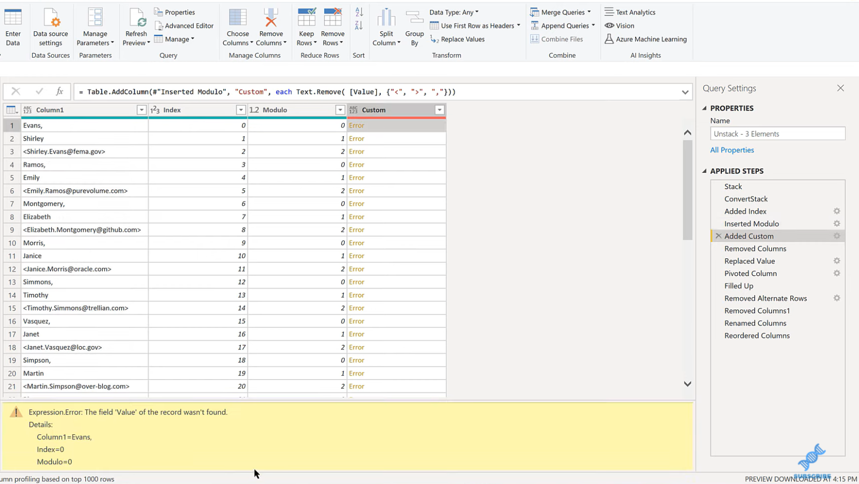Click the Error cell in row 1
The height and width of the screenshot is (484, 859).
(396, 125)
